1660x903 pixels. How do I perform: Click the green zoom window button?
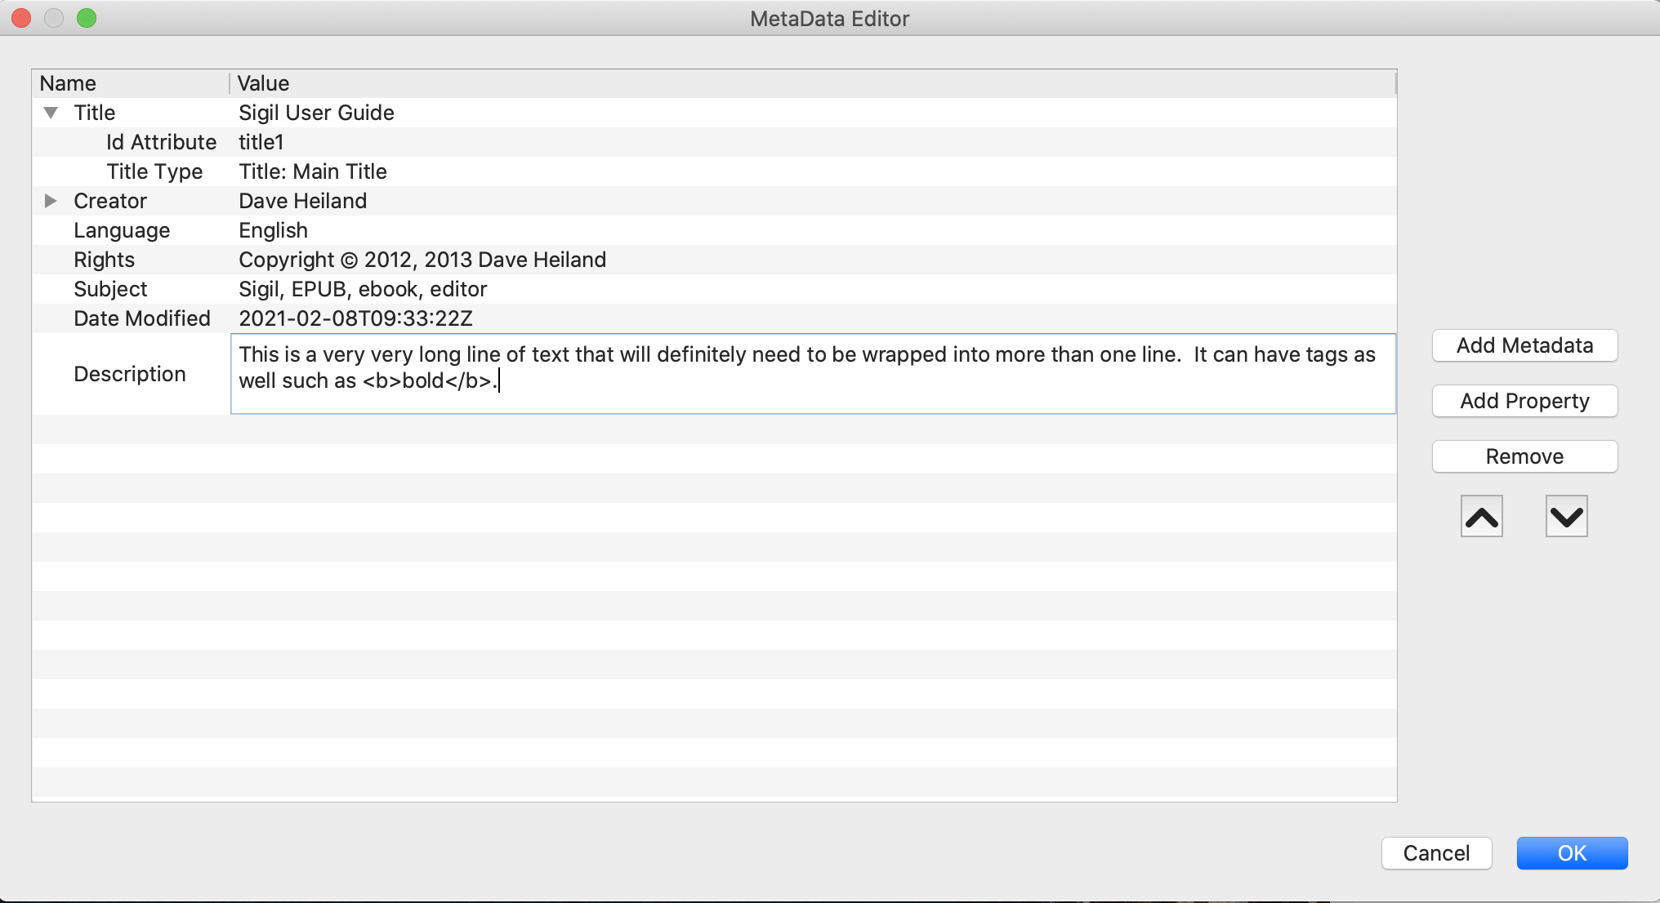pos(87,18)
